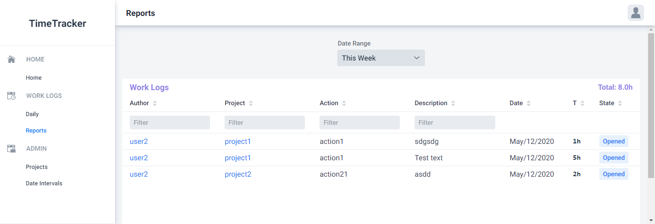Sort by T hours column icon

click(582, 103)
